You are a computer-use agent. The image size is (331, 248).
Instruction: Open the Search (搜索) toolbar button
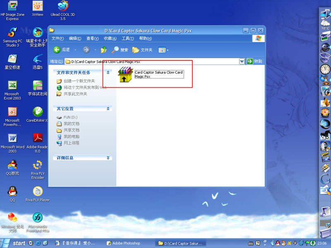(120, 50)
